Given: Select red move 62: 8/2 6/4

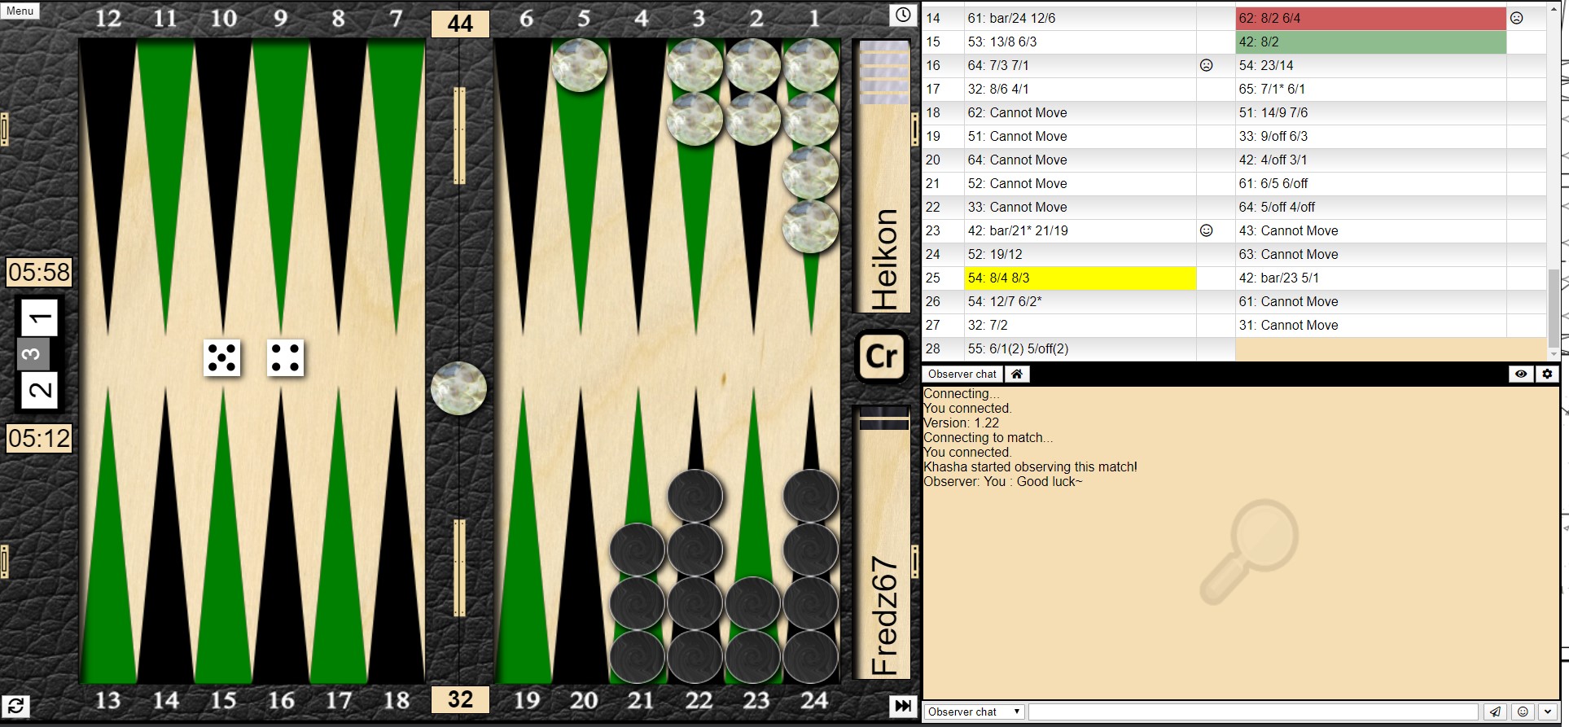Looking at the screenshot, I should [x=1370, y=18].
